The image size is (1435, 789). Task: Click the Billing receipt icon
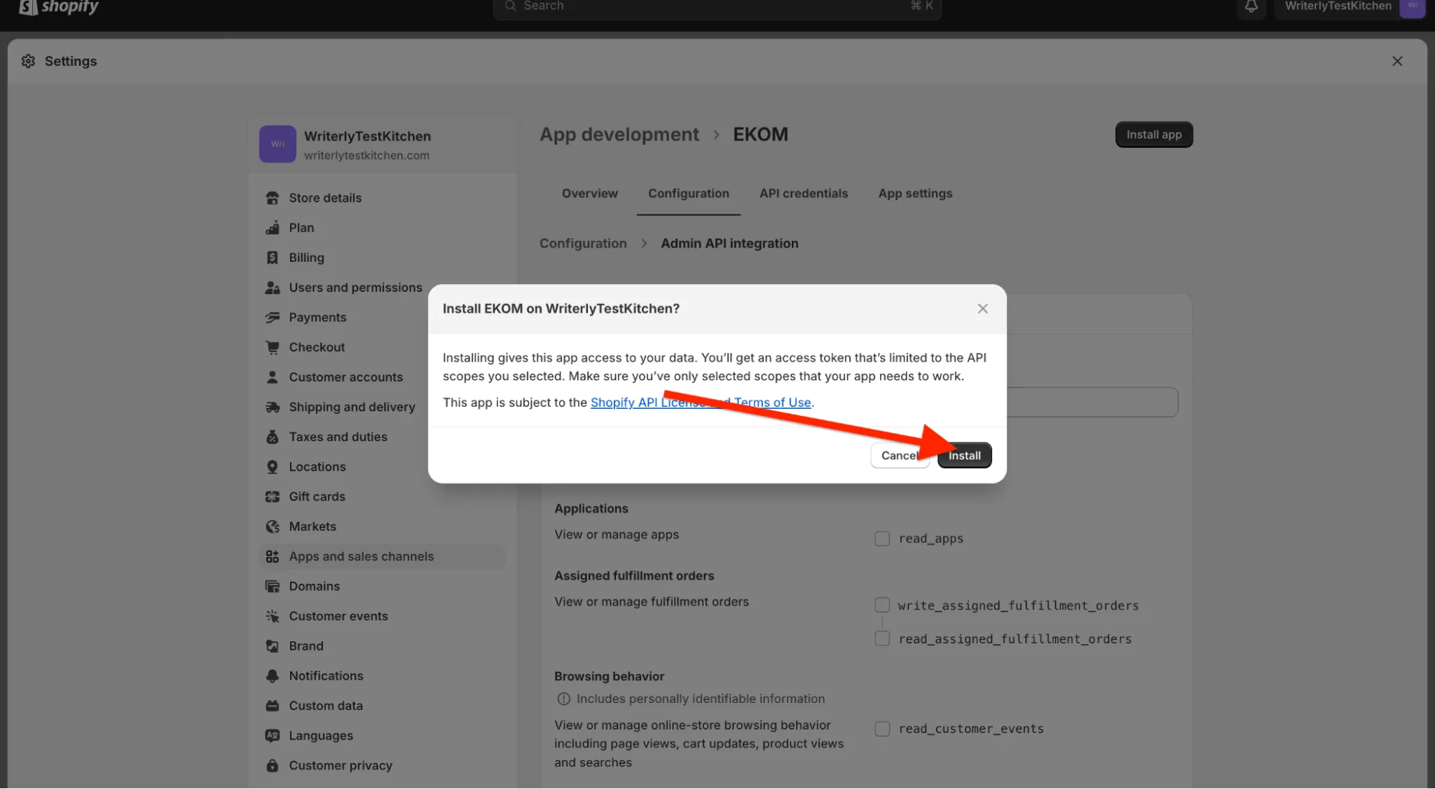[x=272, y=258]
